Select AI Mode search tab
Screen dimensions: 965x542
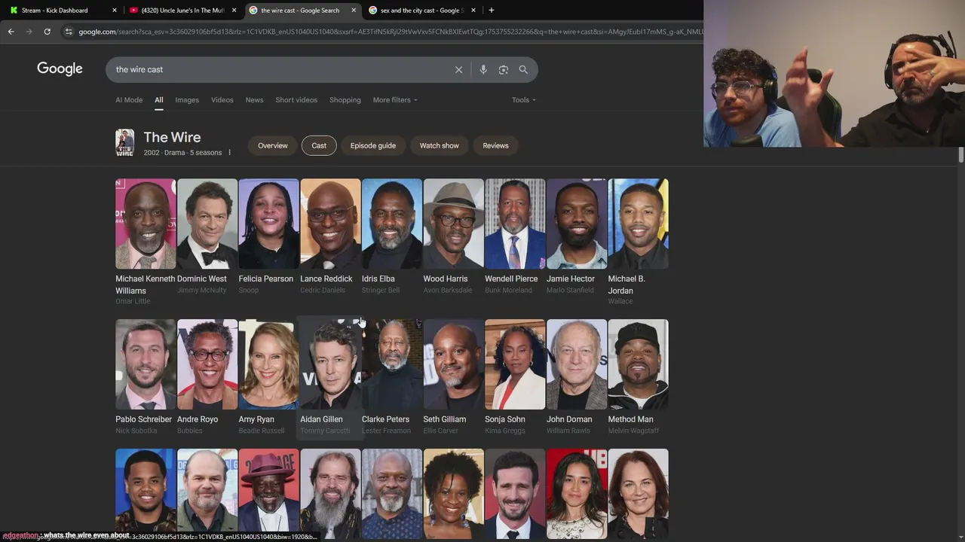pos(129,99)
